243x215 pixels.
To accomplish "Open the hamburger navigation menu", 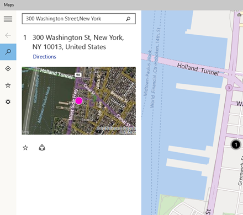I will click(x=8, y=19).
